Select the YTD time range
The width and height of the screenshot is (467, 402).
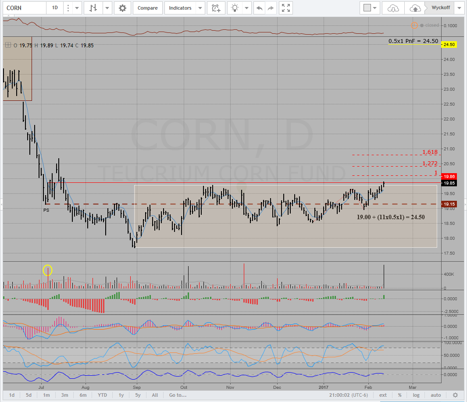tap(102, 395)
